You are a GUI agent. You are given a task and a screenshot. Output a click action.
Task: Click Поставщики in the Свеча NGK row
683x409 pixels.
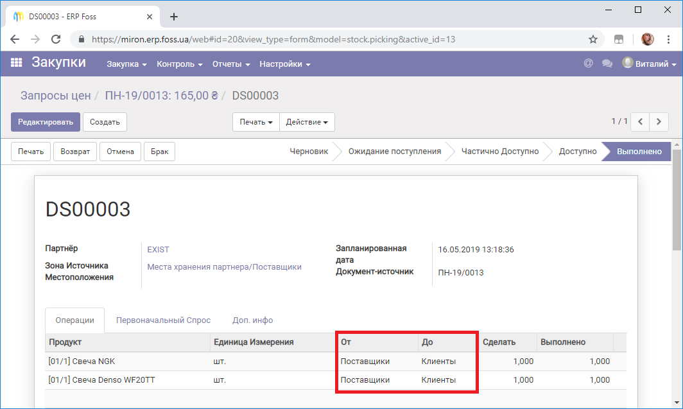pyautogui.click(x=365, y=361)
